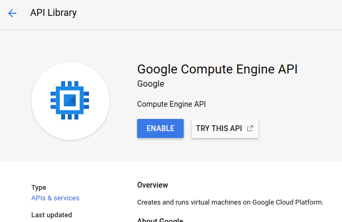Image resolution: width=342 pixels, height=222 pixels.
Task: Click the back arrow beside API Library
Action: click(x=12, y=13)
